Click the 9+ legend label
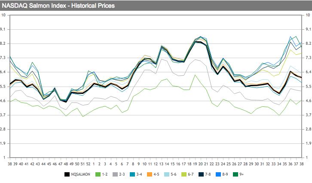The width and height of the screenshot is (312, 183). click(x=242, y=174)
